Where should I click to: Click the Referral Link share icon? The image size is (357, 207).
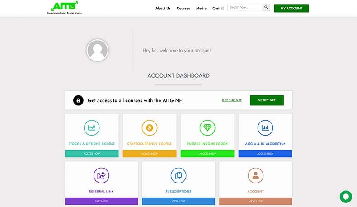click(x=101, y=175)
